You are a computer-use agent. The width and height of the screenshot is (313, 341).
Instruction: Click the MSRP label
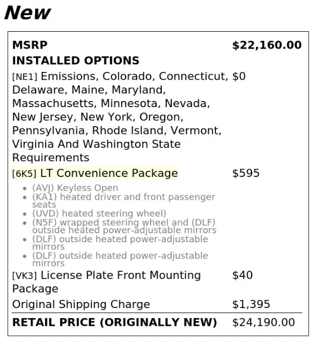pos(30,45)
